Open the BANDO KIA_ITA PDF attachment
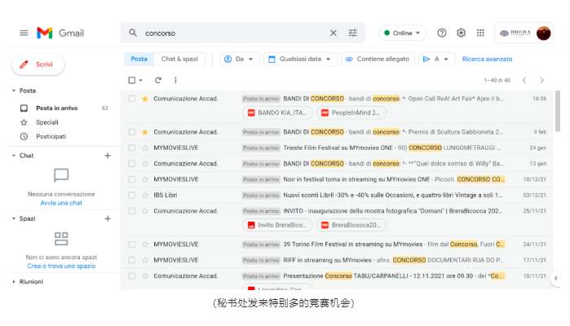Viewport: 570px width, 326px height. [x=277, y=112]
